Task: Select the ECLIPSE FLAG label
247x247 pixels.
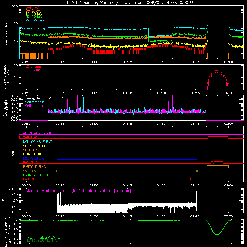Action: [34, 158]
